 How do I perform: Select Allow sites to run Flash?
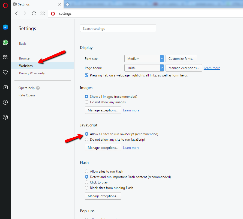[x=87, y=171]
